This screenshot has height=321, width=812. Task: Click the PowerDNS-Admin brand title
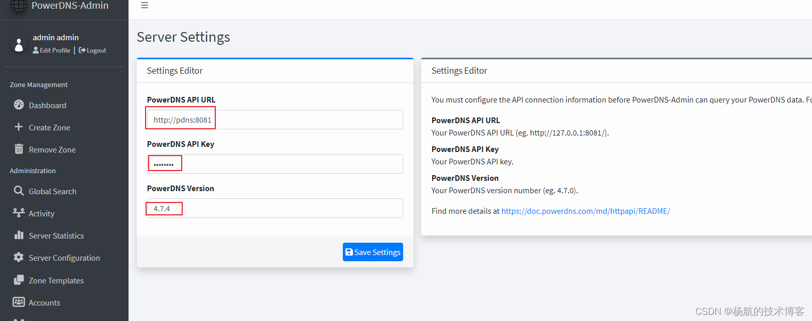(x=70, y=6)
